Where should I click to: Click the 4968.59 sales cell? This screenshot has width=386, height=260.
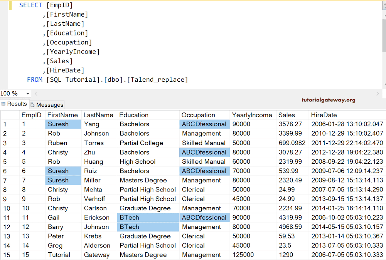coord(292,227)
